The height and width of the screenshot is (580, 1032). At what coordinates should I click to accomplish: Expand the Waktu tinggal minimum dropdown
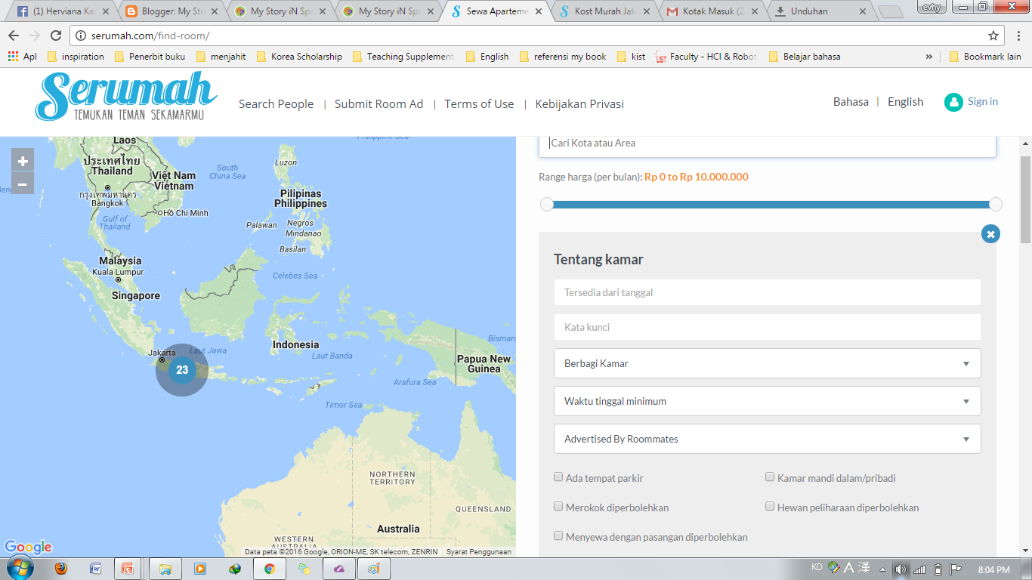coord(767,401)
